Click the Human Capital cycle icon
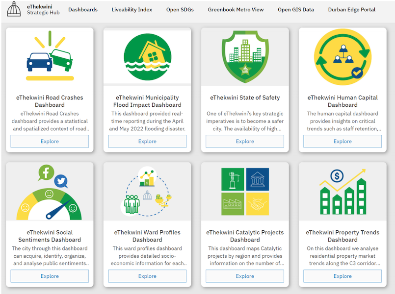 point(342,57)
